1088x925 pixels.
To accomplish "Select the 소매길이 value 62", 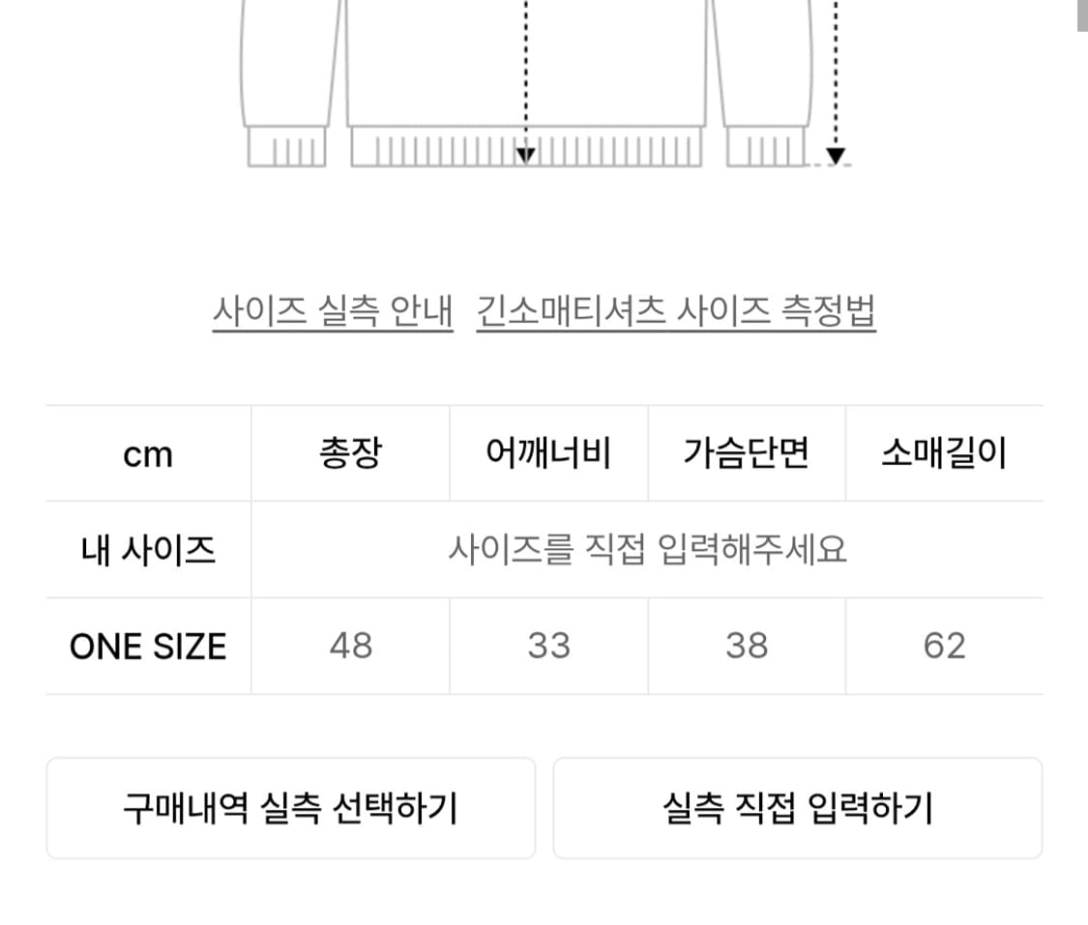I will tap(945, 646).
